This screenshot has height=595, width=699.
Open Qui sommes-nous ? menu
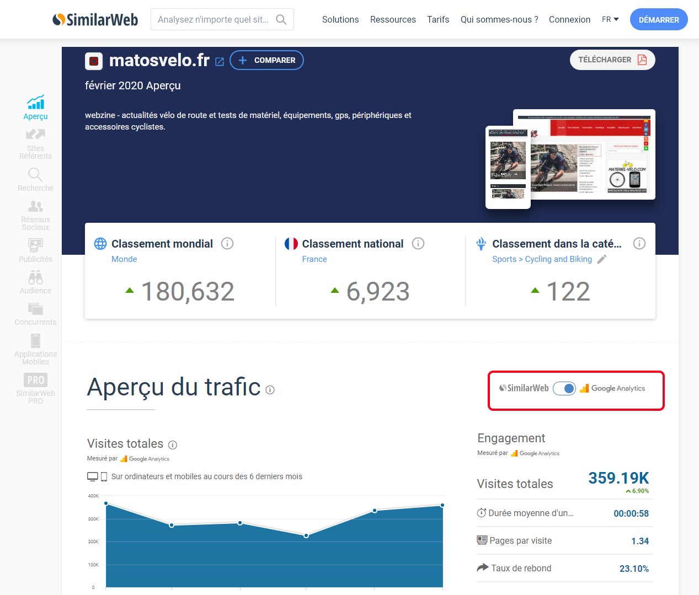499,19
